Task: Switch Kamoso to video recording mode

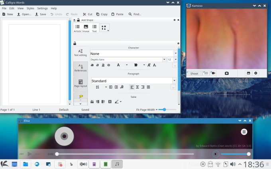Action: [x=213, y=73]
